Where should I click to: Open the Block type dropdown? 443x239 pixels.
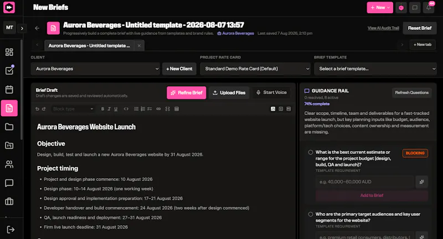click(73, 109)
